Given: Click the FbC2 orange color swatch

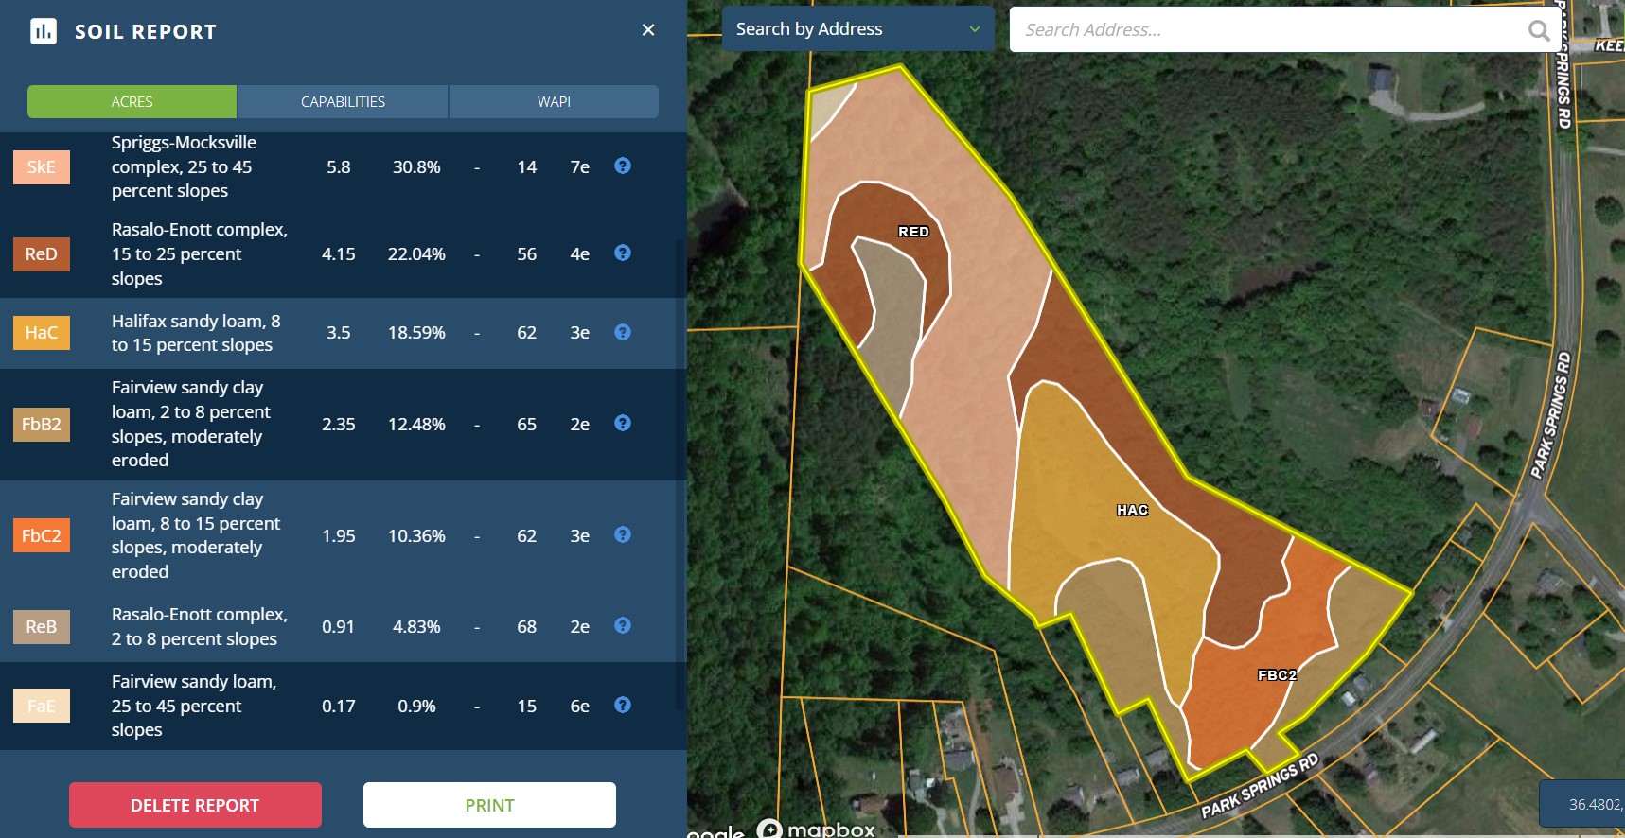Looking at the screenshot, I should pyautogui.click(x=42, y=536).
